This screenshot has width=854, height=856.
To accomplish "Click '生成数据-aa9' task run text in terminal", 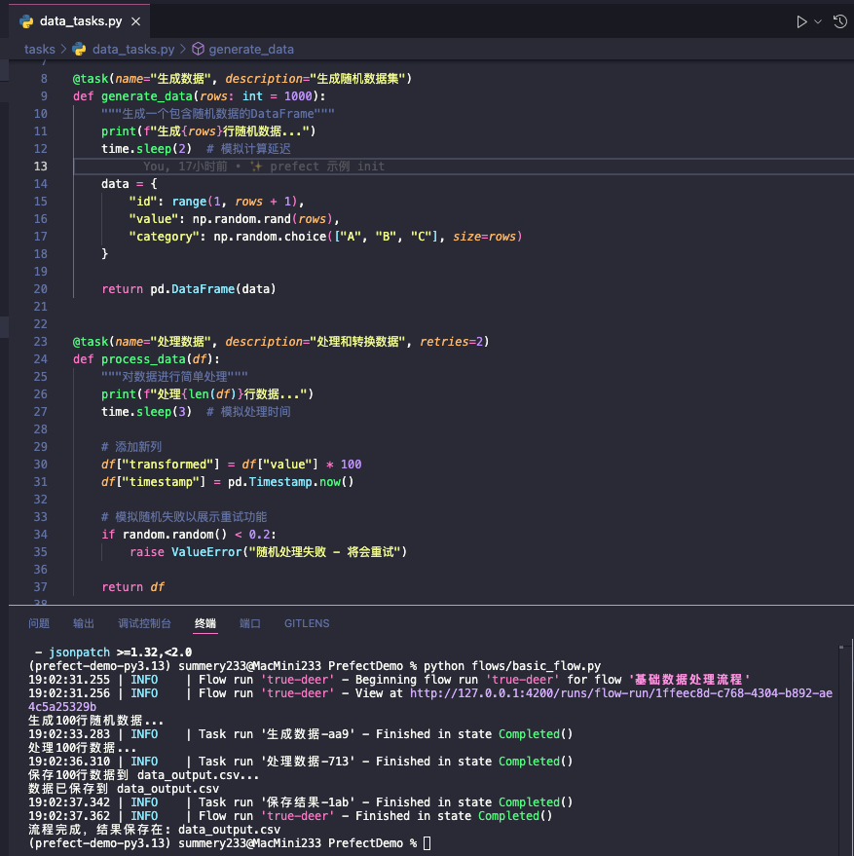I will coord(308,734).
